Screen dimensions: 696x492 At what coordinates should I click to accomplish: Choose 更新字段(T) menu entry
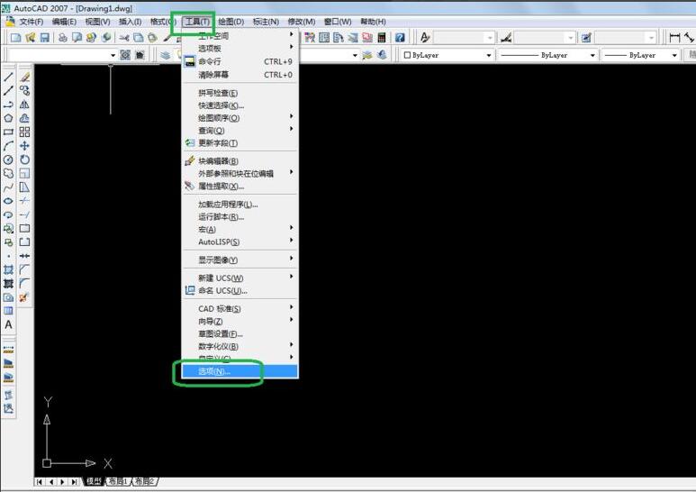tap(240, 142)
